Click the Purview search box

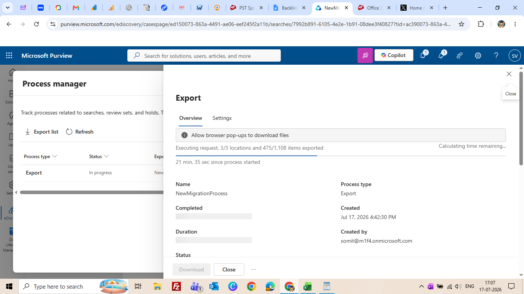point(204,56)
